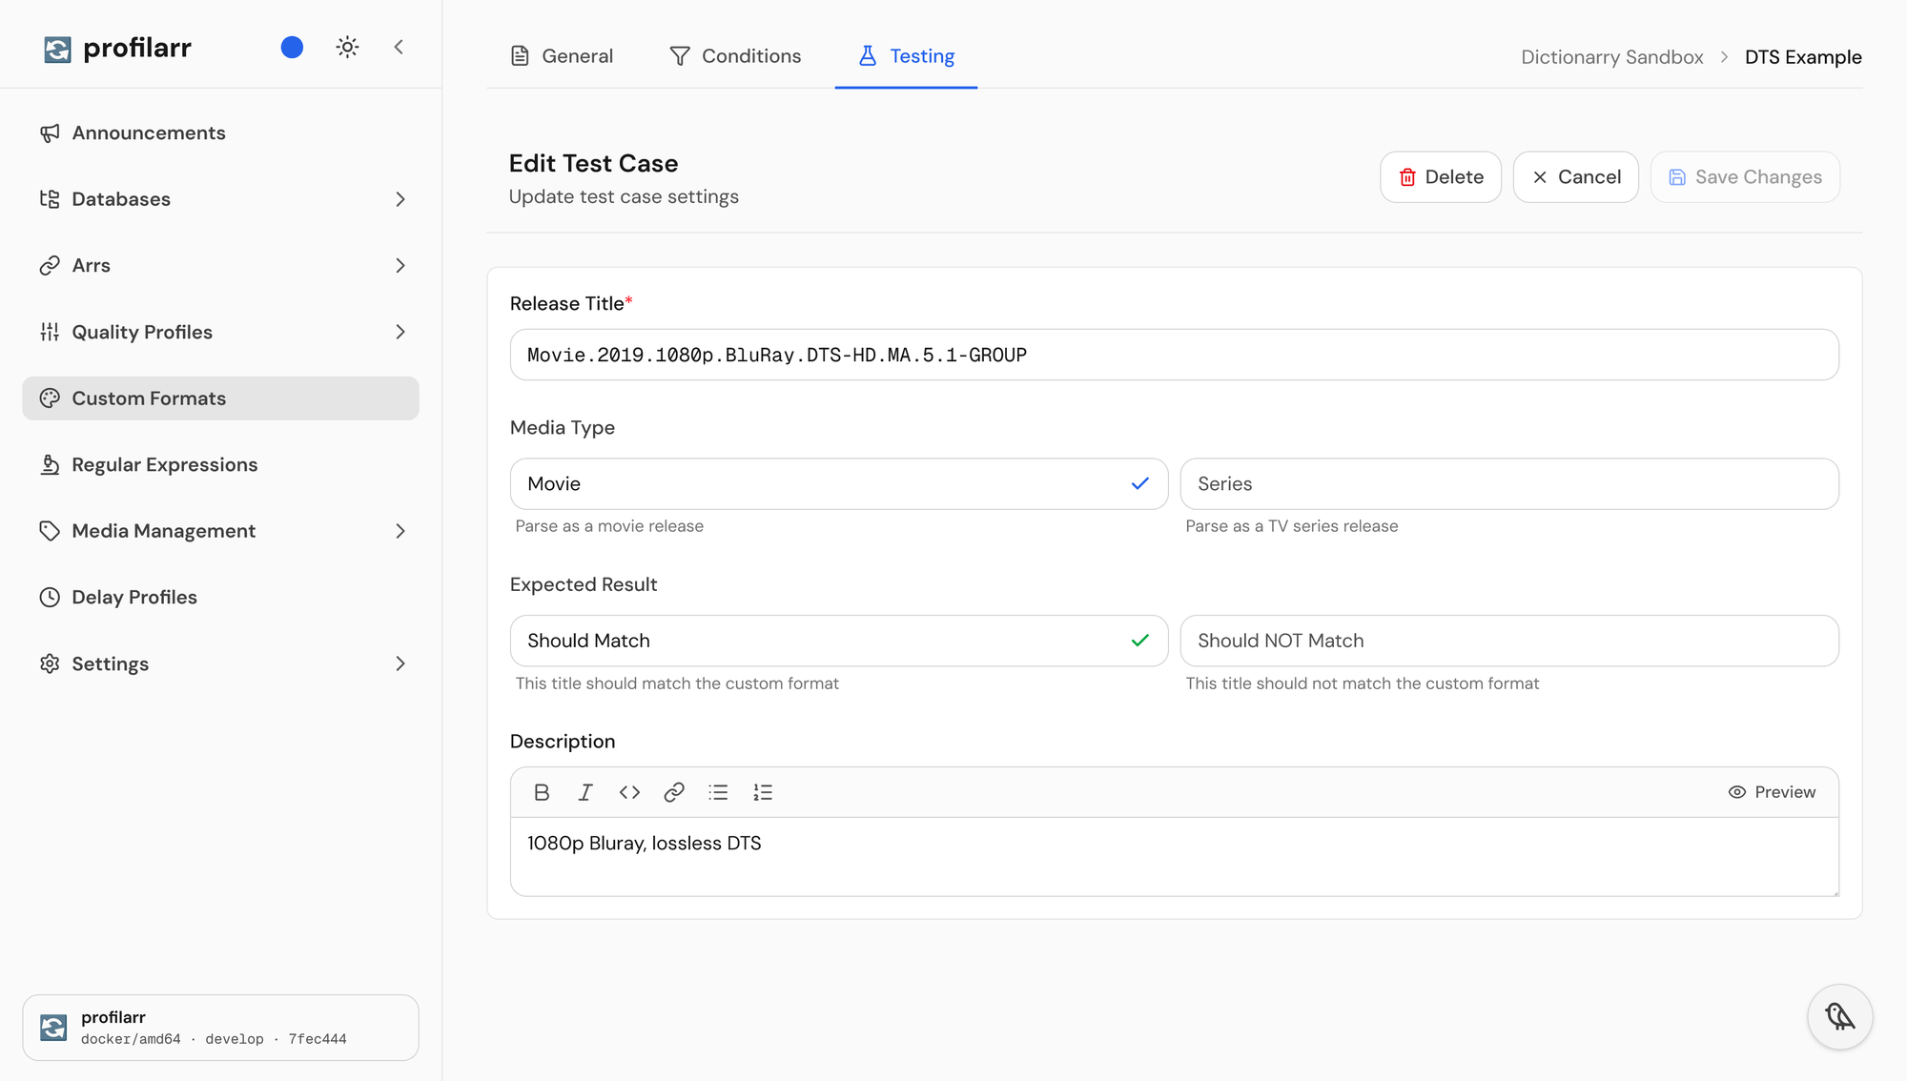
Task: Toggle description Preview mode
Action: [1772, 792]
